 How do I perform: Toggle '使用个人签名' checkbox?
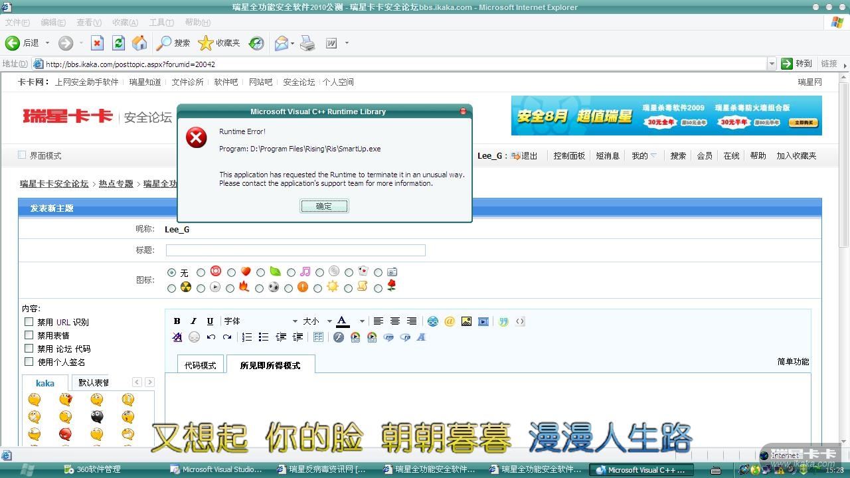click(x=29, y=362)
